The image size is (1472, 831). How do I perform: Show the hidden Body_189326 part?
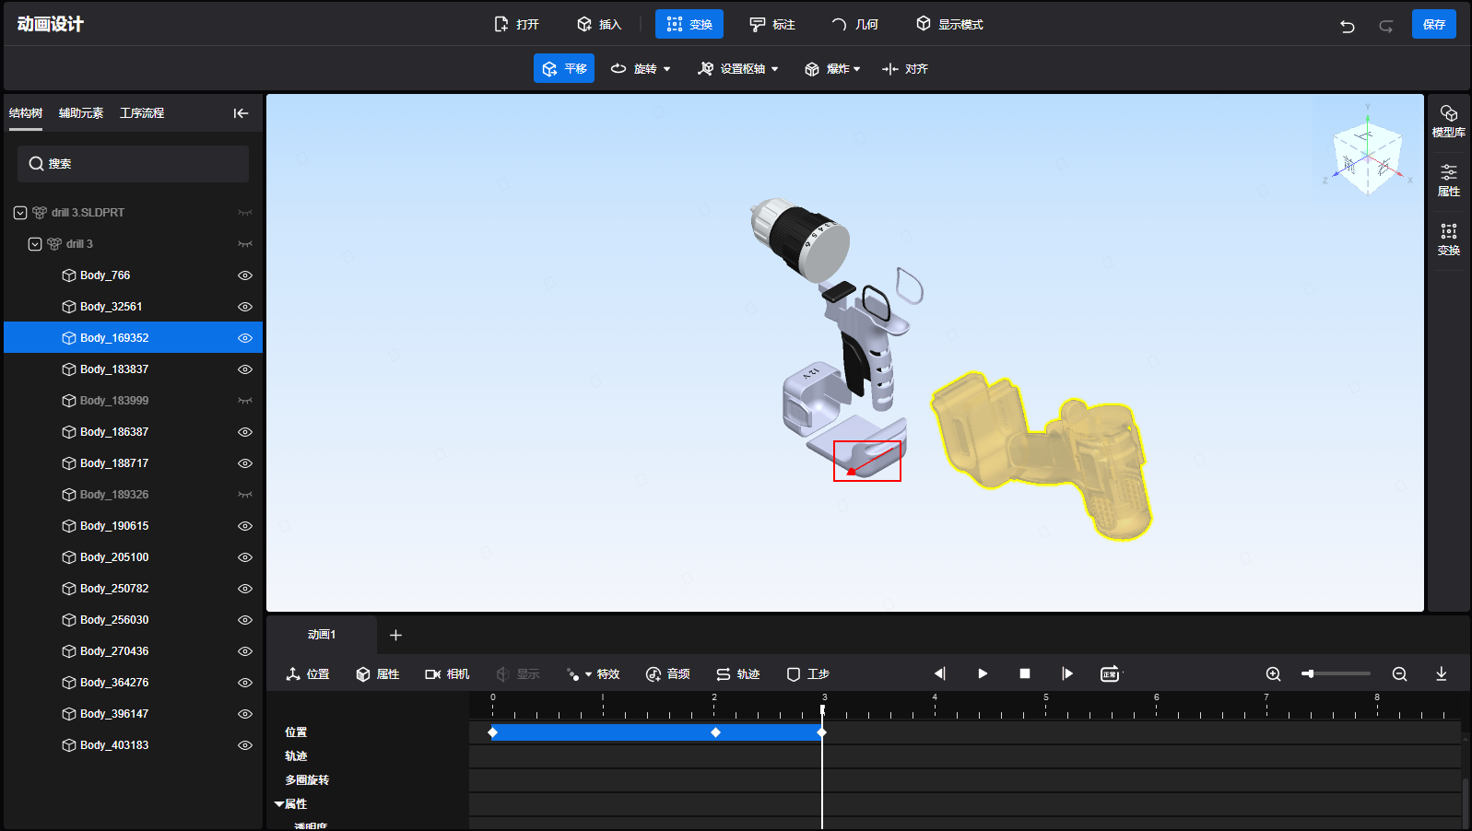pyautogui.click(x=245, y=495)
